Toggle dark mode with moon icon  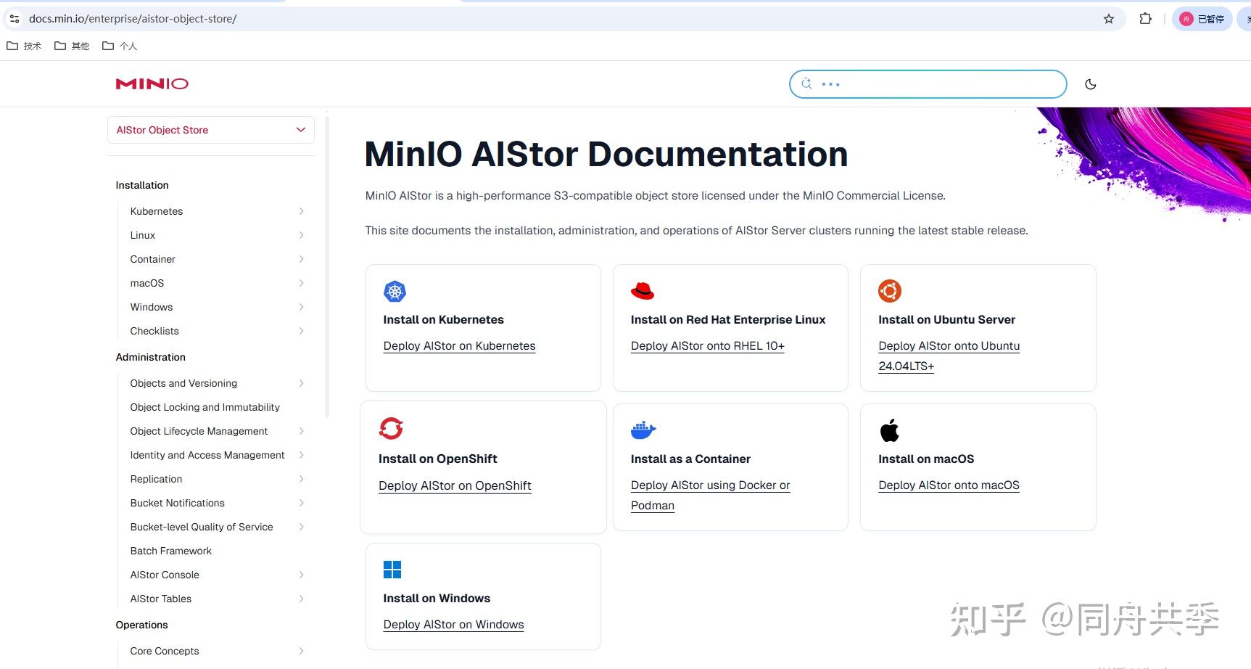1090,84
